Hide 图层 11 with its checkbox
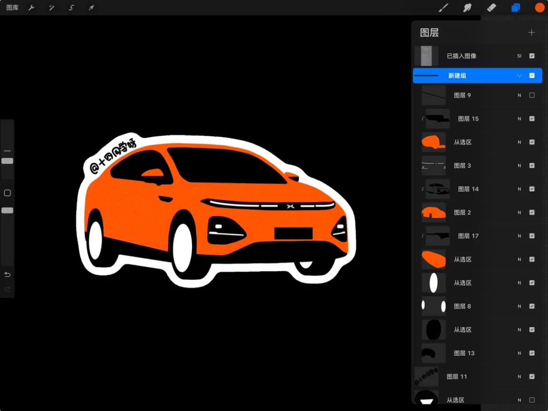This screenshot has width=548, height=411. tap(532, 376)
